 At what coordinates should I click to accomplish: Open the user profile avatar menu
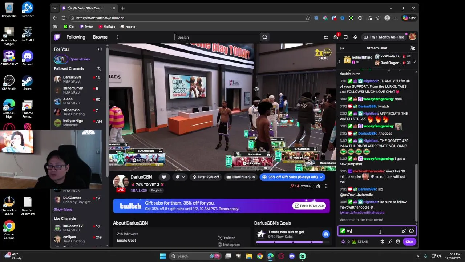412,37
